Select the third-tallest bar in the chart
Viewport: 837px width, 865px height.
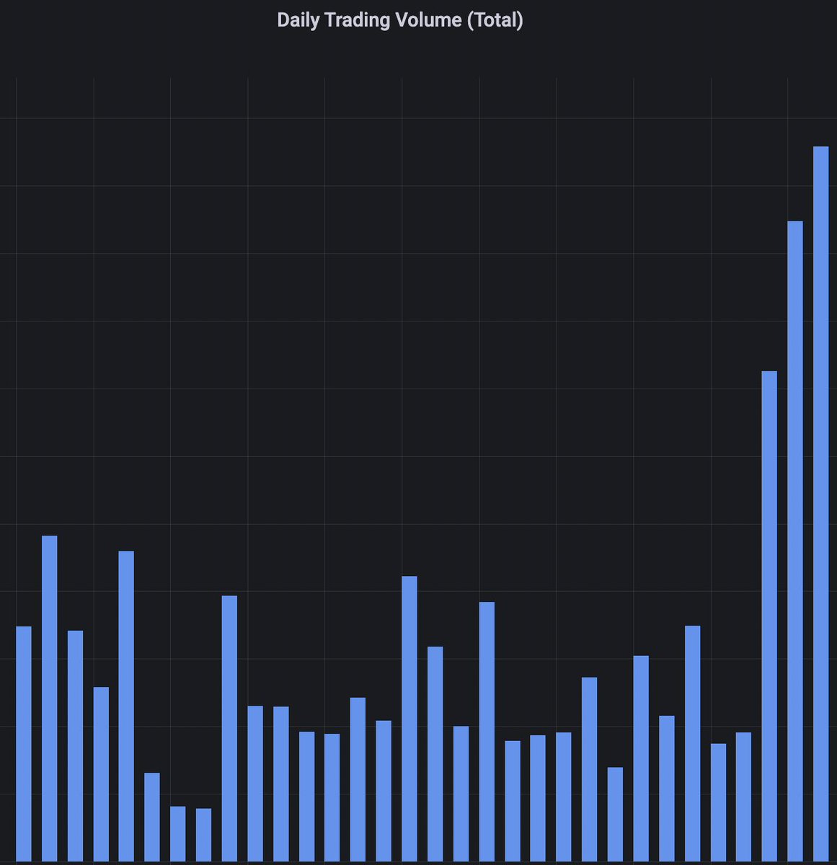[x=769, y=616]
